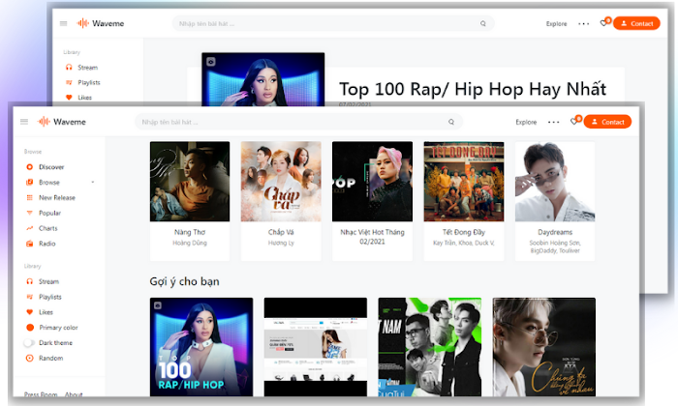Open Nàng Thơ album cover
Viewport: 678px width, 406px height.
click(190, 182)
